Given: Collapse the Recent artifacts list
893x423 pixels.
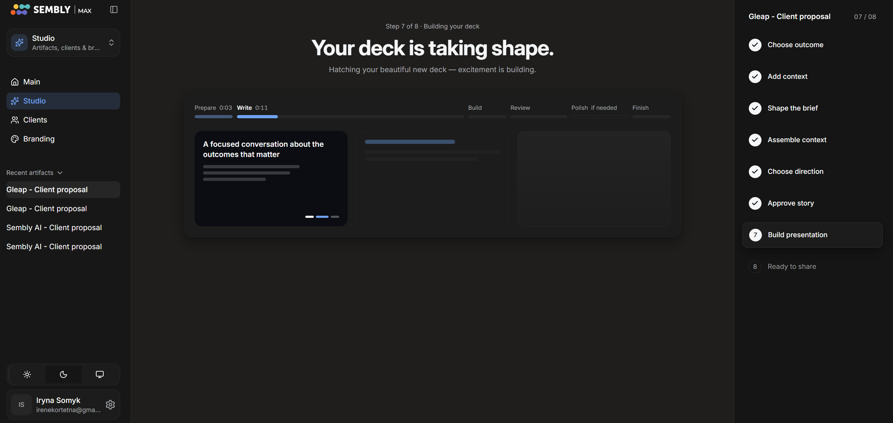Looking at the screenshot, I should [x=35, y=173].
